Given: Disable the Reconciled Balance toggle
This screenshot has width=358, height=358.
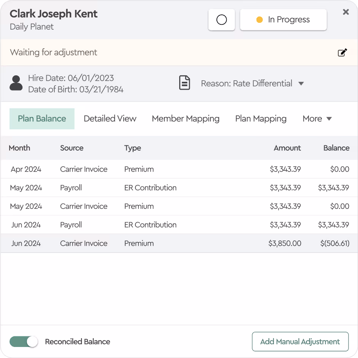Looking at the screenshot, I should [24, 342].
